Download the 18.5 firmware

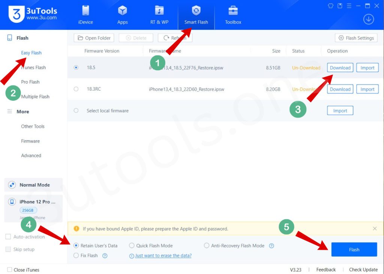point(340,68)
